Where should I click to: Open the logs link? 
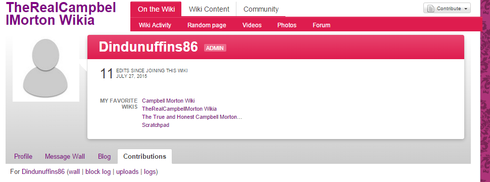tap(150, 172)
